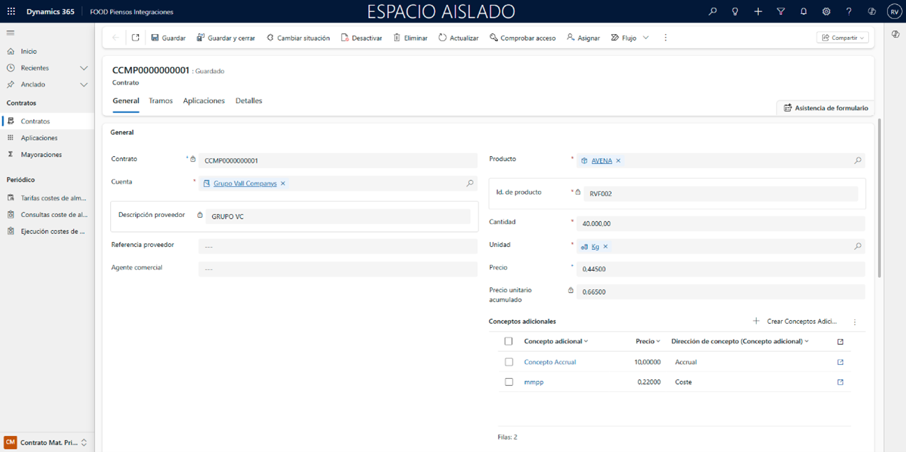Click the Precio input field
The image size is (906, 452).
click(x=720, y=269)
